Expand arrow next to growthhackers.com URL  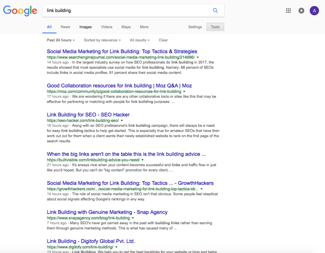[201, 189]
